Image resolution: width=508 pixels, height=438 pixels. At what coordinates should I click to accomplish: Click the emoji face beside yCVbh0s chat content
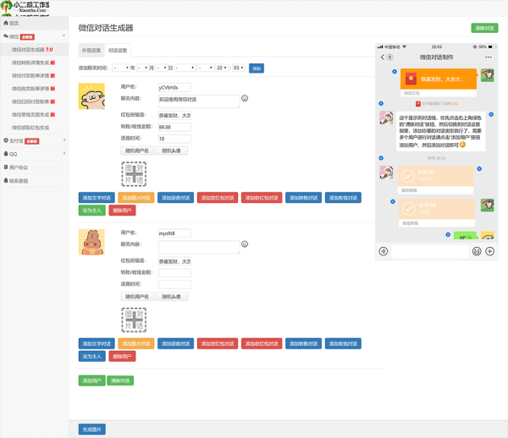245,98
